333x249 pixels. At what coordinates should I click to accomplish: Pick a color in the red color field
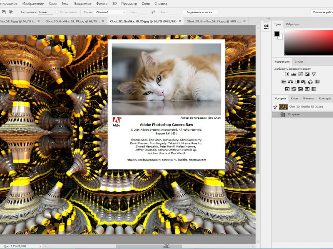tap(308, 43)
